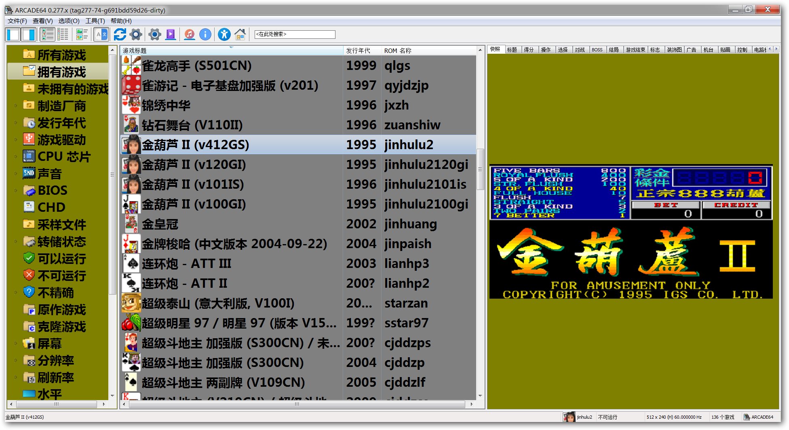
Task: Open the 文件(F) menu
Action: click(x=17, y=21)
